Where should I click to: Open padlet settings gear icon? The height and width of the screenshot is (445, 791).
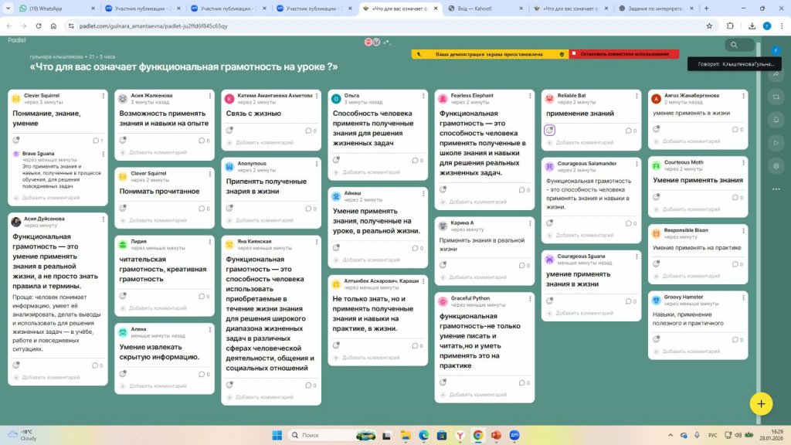click(776, 166)
